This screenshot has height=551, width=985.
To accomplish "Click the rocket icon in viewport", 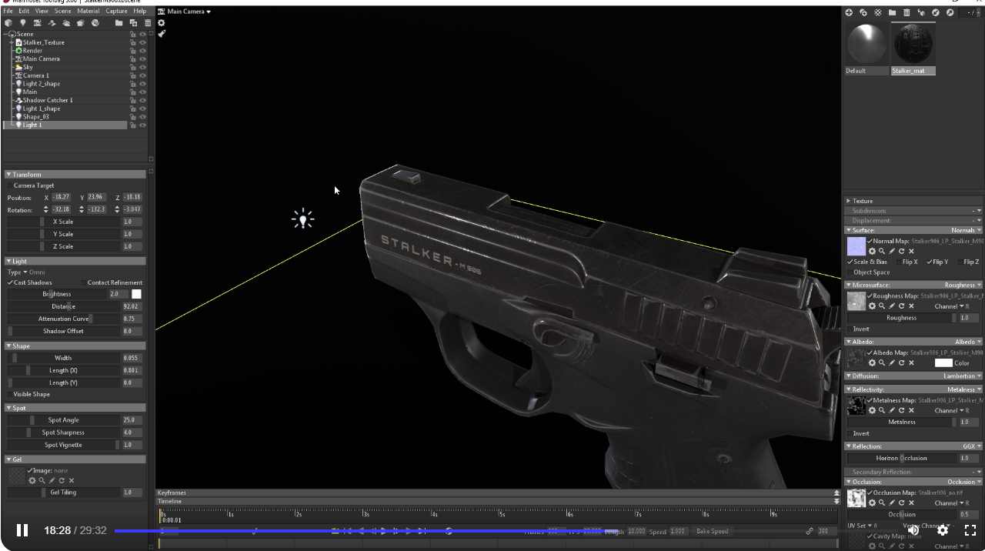I will [162, 34].
